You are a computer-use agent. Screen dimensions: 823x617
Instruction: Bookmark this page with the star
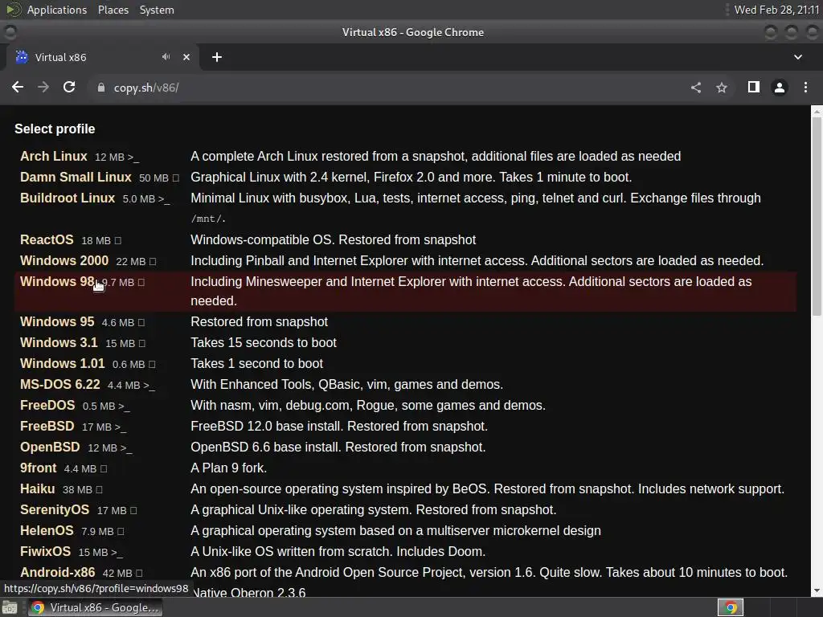722,88
